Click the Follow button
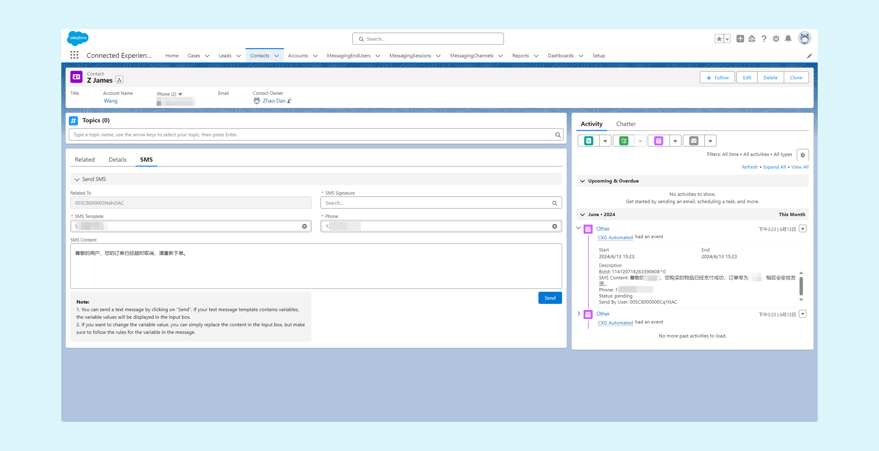The image size is (879, 451). click(717, 77)
